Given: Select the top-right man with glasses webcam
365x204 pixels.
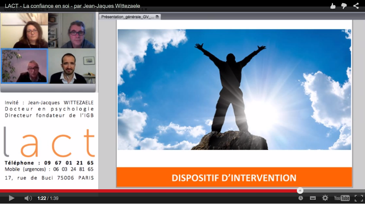Looking at the screenshot, I should (x=72, y=31).
